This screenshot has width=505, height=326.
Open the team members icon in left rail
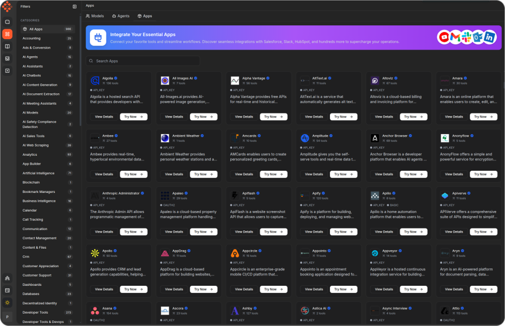7,278
